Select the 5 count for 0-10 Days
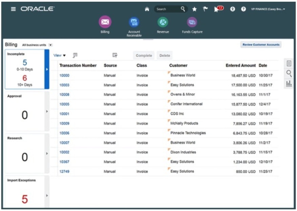The height and width of the screenshot is (211, 297). click(x=25, y=62)
